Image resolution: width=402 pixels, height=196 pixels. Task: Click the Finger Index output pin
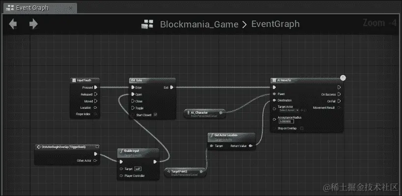coord(95,114)
